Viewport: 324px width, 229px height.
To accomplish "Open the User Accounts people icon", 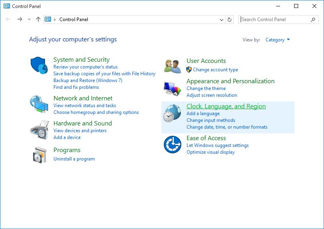I will click(173, 67).
